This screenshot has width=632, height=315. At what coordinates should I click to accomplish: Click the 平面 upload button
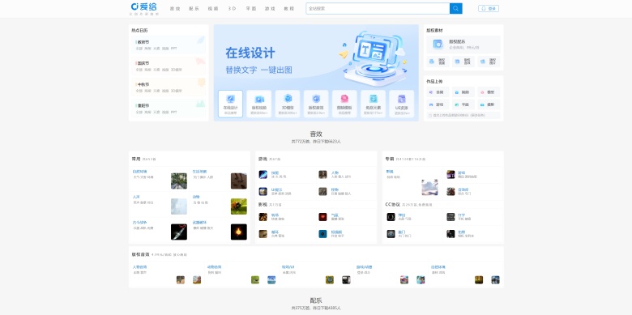tap(463, 104)
